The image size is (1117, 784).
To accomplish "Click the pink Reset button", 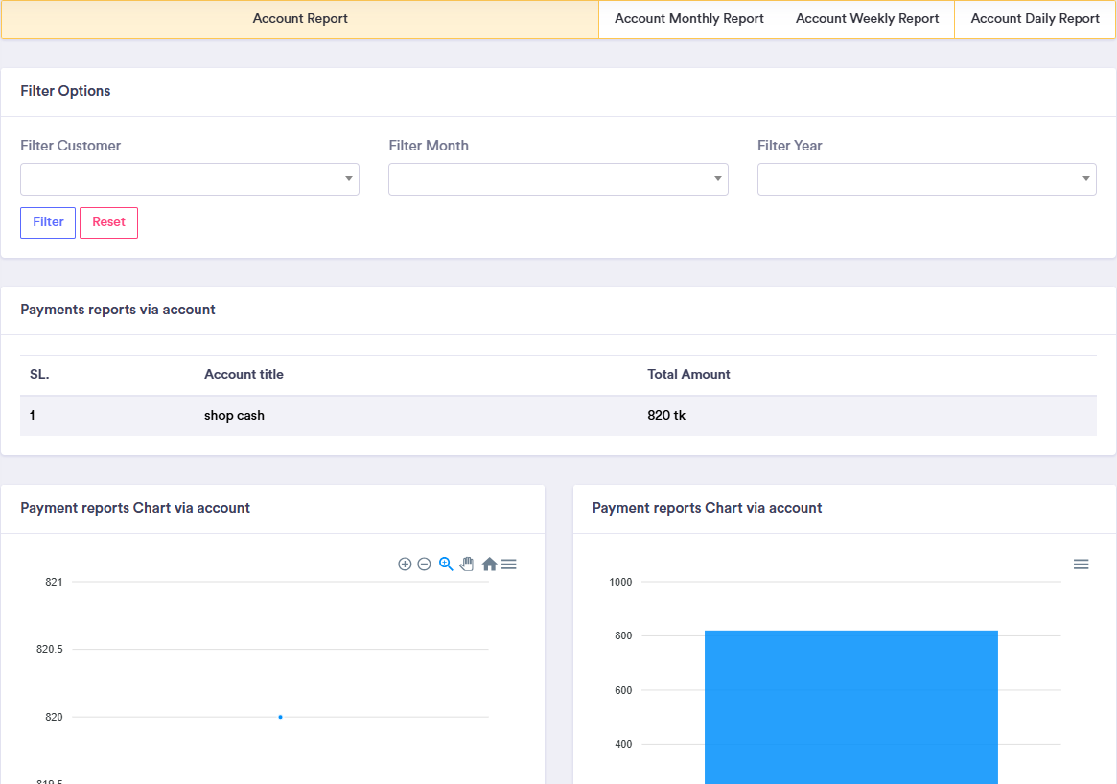I will coord(108,222).
